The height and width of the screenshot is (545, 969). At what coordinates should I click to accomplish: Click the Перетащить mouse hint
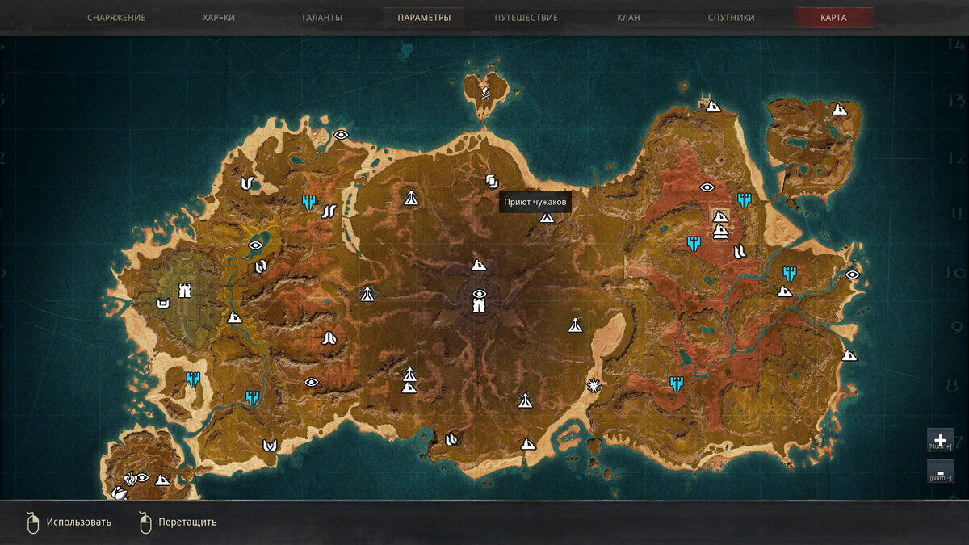tap(178, 522)
